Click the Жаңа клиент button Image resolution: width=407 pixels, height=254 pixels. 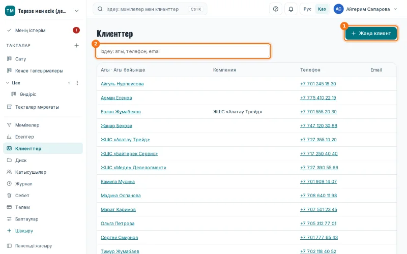point(371,33)
